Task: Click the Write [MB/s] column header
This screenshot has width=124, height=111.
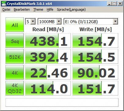Action: [x=96, y=29]
